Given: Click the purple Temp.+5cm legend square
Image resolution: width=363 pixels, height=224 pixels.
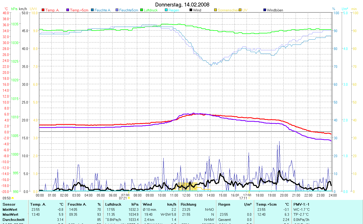Looking at the screenshot, I should pyautogui.click(x=68, y=10).
